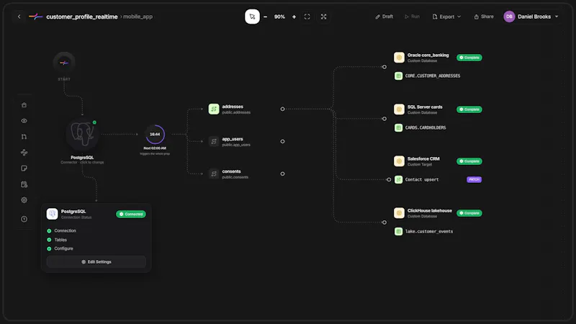Select the addresses table icon
The width and height of the screenshot is (576, 324).
tap(214, 109)
